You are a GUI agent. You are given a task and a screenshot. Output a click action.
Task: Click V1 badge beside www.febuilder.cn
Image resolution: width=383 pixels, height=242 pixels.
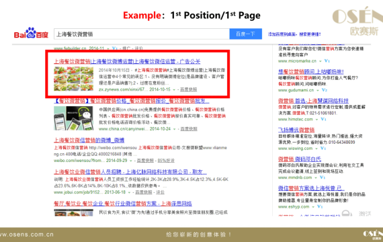(x=115, y=48)
